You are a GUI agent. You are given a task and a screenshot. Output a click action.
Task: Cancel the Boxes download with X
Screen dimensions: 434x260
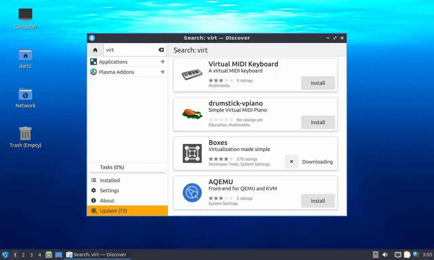pos(291,161)
